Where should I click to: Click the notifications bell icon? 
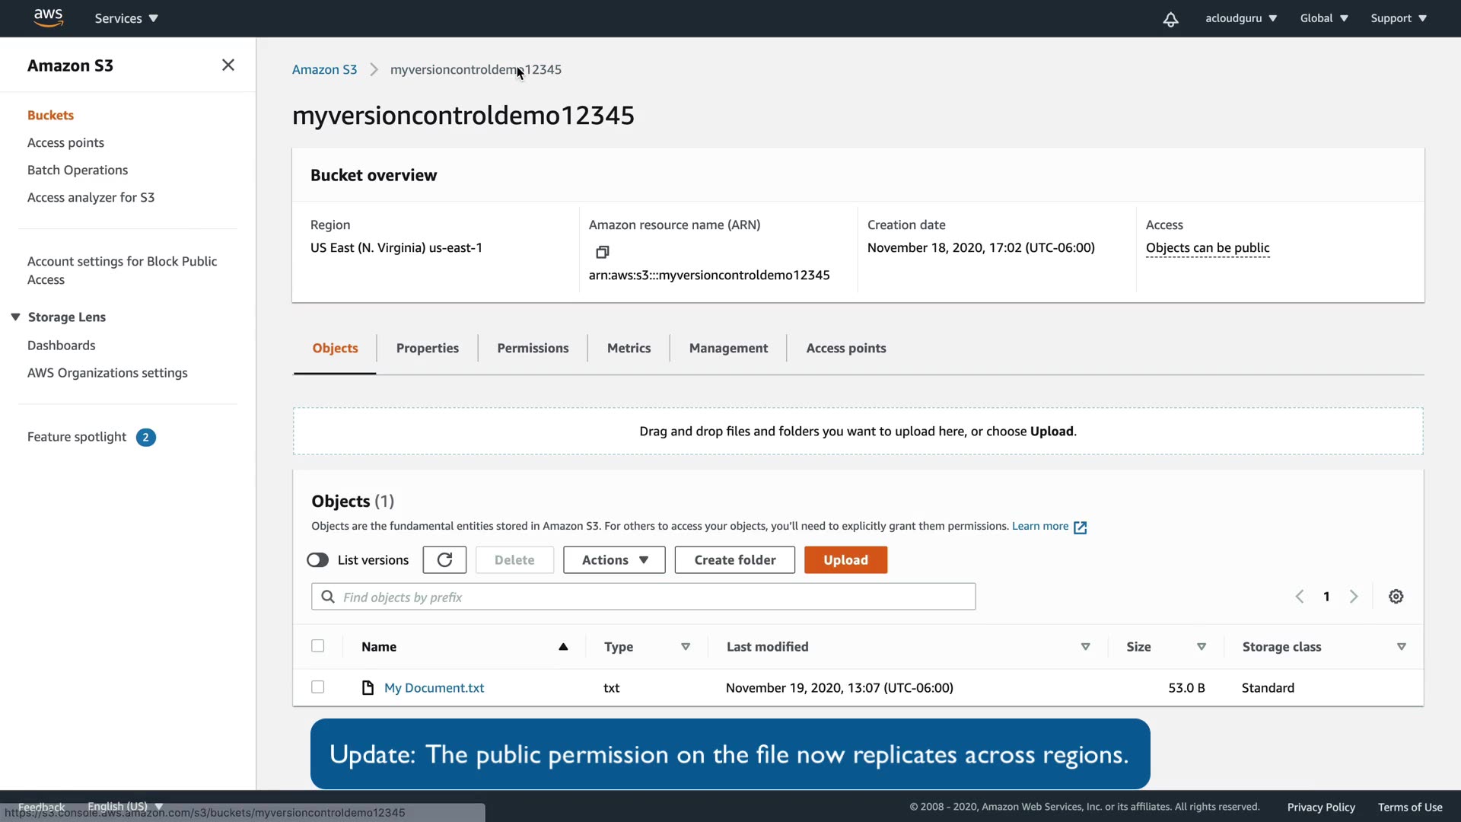click(1170, 19)
